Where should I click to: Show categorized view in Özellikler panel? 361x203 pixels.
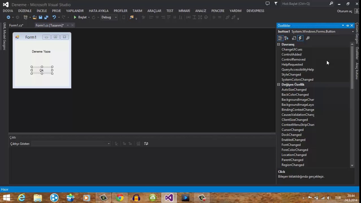[280, 38]
